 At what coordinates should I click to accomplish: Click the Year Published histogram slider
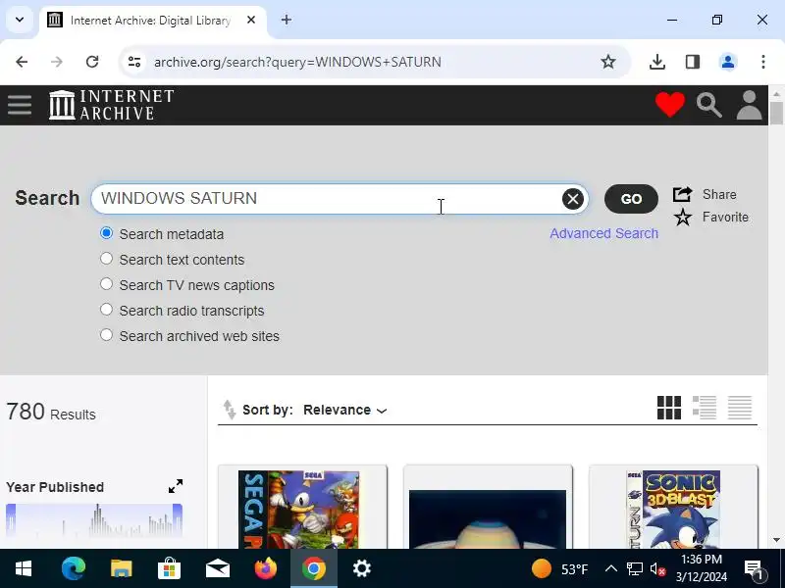94,520
